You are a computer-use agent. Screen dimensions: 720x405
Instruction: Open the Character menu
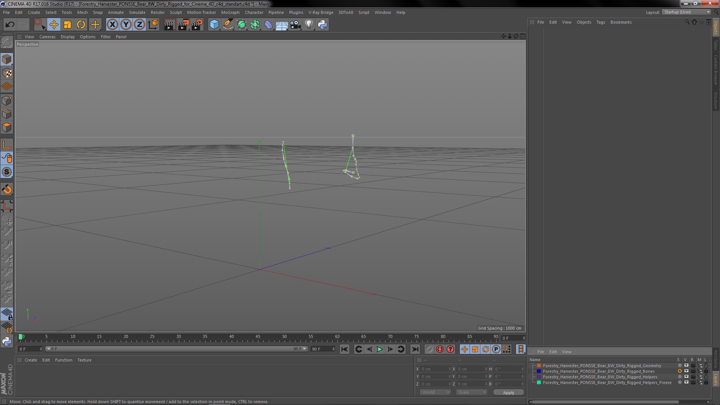point(254,12)
